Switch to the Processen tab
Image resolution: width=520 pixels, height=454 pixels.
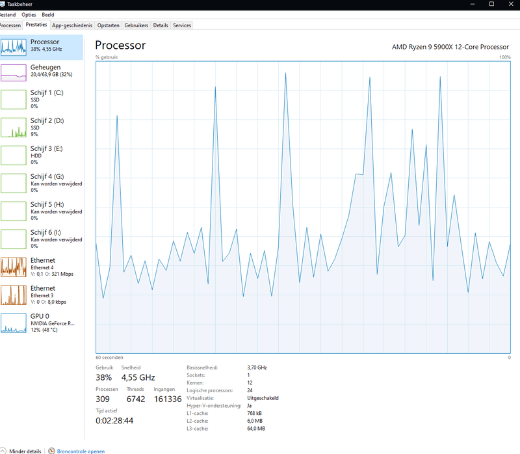(10, 25)
